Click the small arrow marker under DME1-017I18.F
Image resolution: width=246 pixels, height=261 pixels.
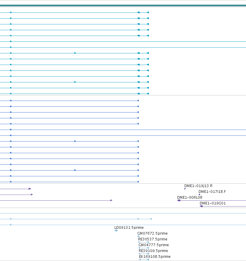(x=199, y=195)
